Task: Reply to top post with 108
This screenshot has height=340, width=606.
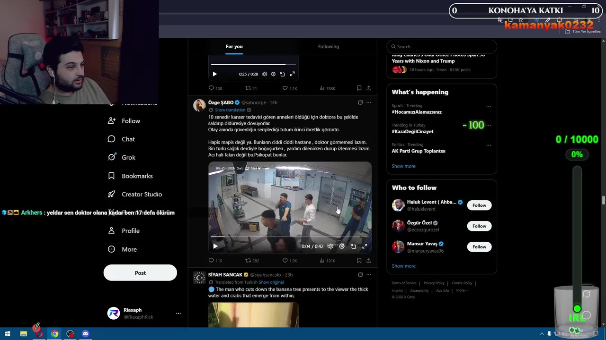Action: click(x=215, y=88)
